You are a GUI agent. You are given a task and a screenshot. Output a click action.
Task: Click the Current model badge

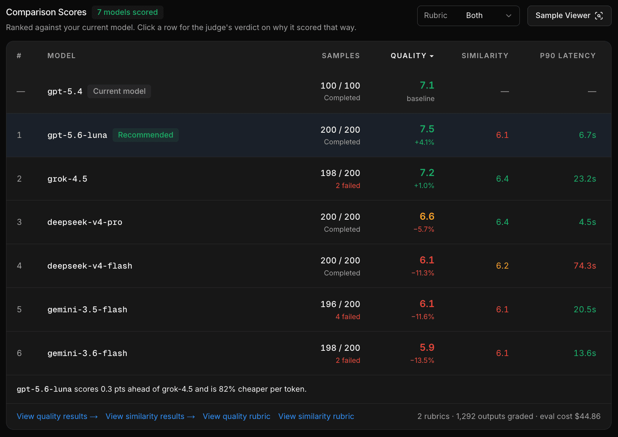119,91
